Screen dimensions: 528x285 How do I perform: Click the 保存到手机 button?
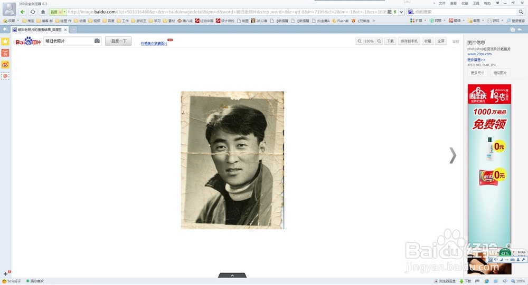tap(409, 41)
